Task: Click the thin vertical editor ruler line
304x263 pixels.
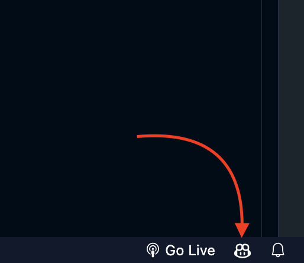Action: pos(261,118)
